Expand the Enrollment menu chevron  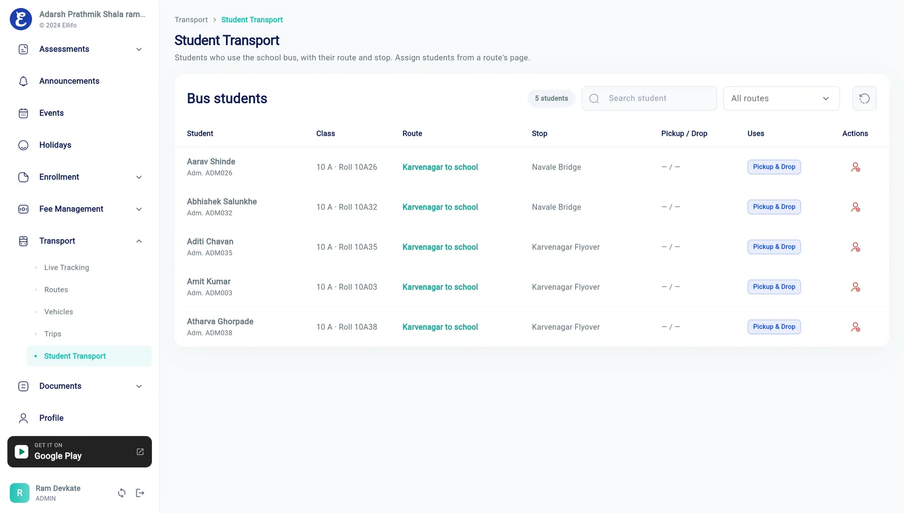(139, 177)
